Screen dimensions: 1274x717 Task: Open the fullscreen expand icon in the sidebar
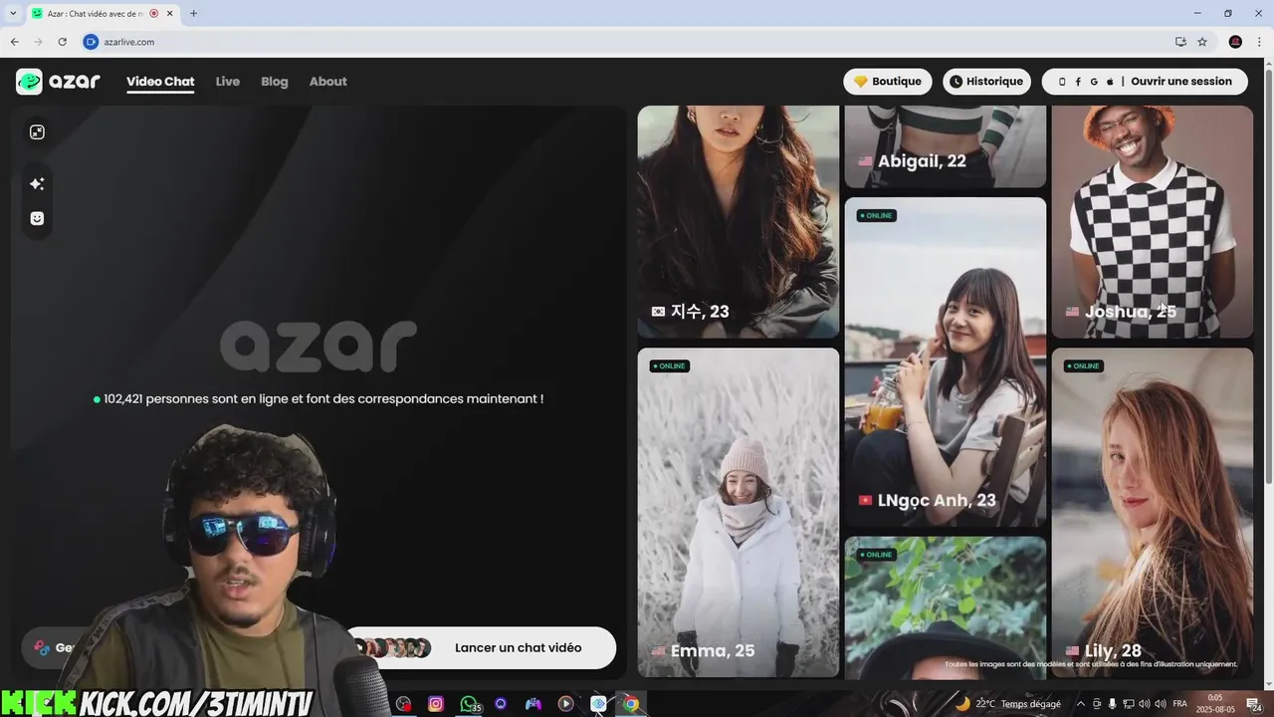pyautogui.click(x=37, y=132)
